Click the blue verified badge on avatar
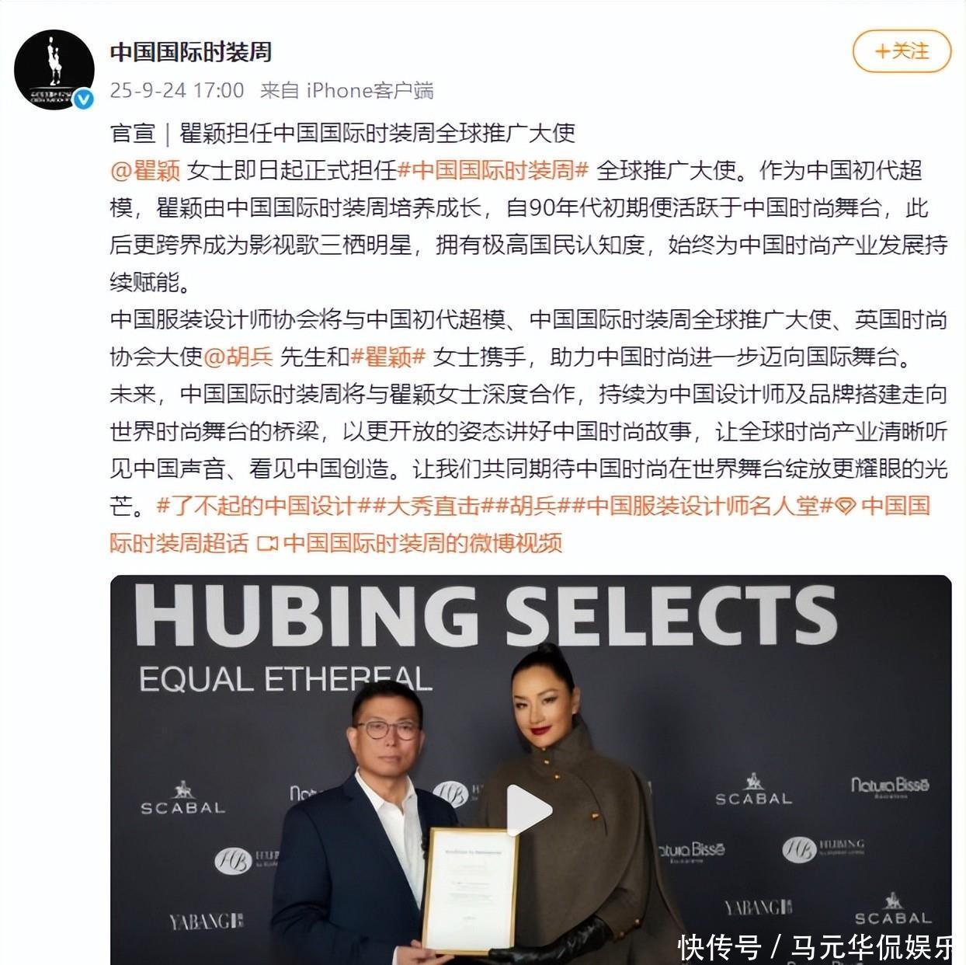 click(x=83, y=99)
